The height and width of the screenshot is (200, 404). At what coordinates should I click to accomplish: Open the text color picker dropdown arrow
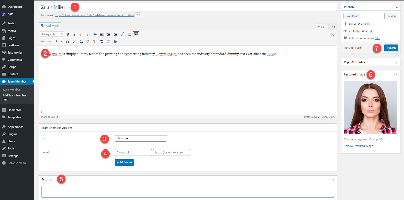pos(61,41)
